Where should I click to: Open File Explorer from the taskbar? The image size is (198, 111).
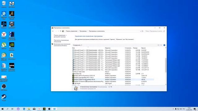tap(29, 109)
